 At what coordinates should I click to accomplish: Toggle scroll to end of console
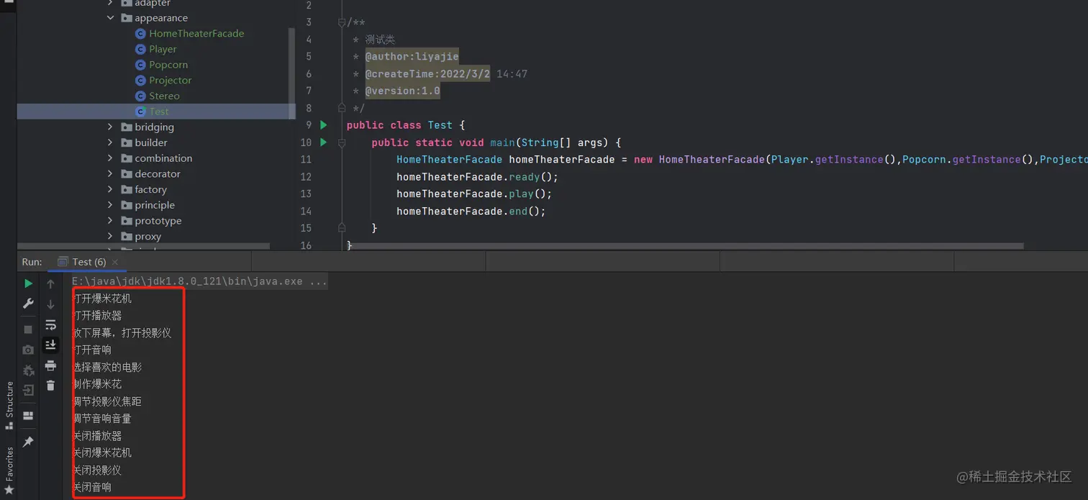pyautogui.click(x=50, y=345)
